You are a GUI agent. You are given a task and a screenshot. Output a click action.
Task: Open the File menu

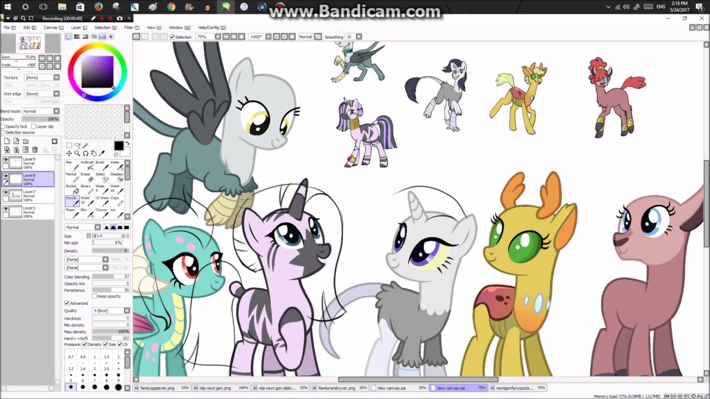pyautogui.click(x=9, y=28)
